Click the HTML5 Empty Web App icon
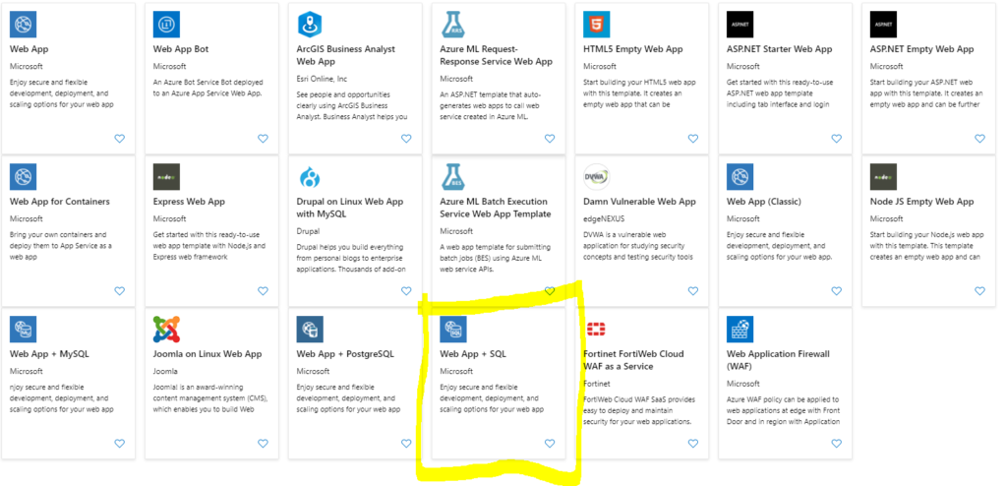The image size is (1007, 486). pyautogui.click(x=597, y=25)
